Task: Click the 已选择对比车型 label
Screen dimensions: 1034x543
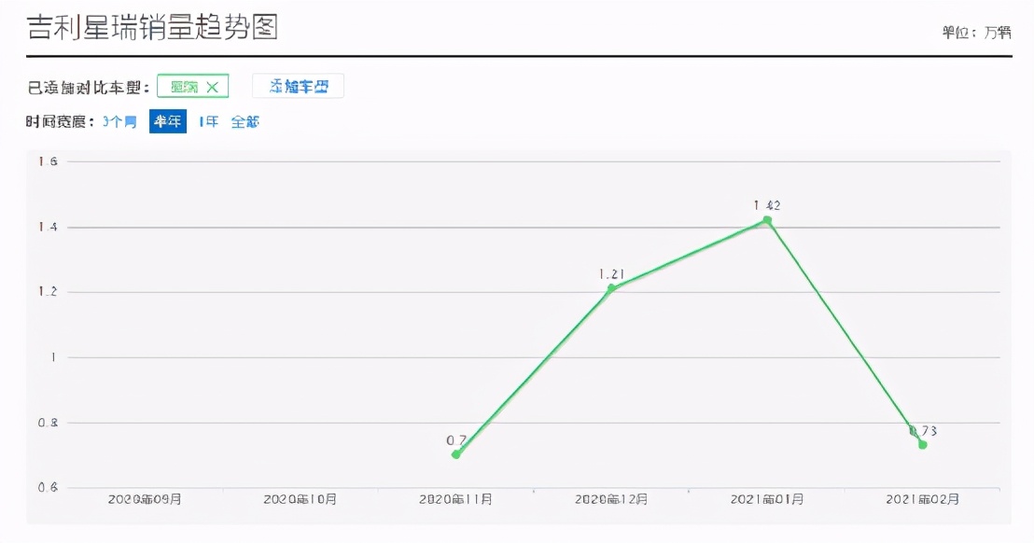Action: pos(88,87)
